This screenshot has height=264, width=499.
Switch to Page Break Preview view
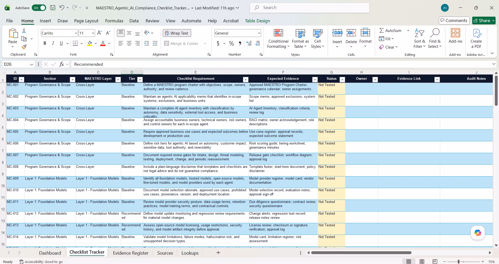pyautogui.click(x=435, y=261)
